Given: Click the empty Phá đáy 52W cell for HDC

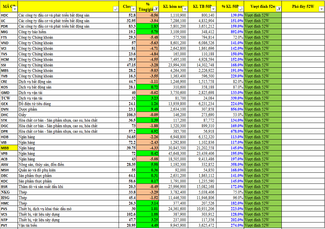Looking at the screenshot, I should tap(303, 15).
